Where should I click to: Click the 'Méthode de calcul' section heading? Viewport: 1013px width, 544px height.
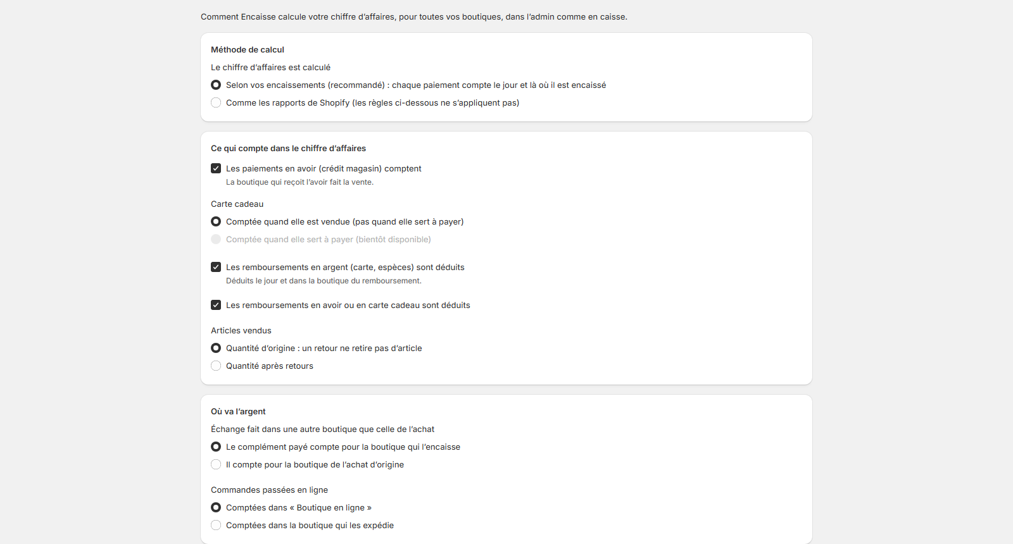(248, 49)
